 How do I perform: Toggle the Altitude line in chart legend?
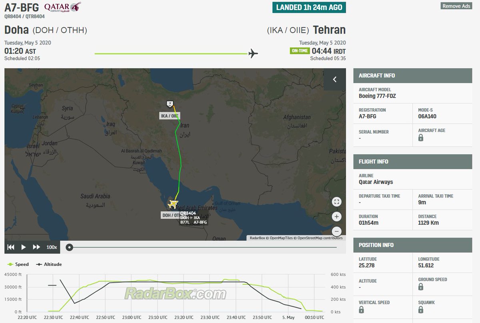pos(49,264)
